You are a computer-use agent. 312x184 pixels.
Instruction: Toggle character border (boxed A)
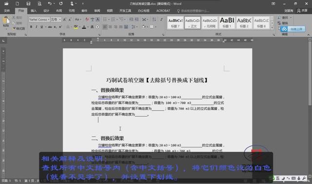pyautogui.click(x=97, y=20)
